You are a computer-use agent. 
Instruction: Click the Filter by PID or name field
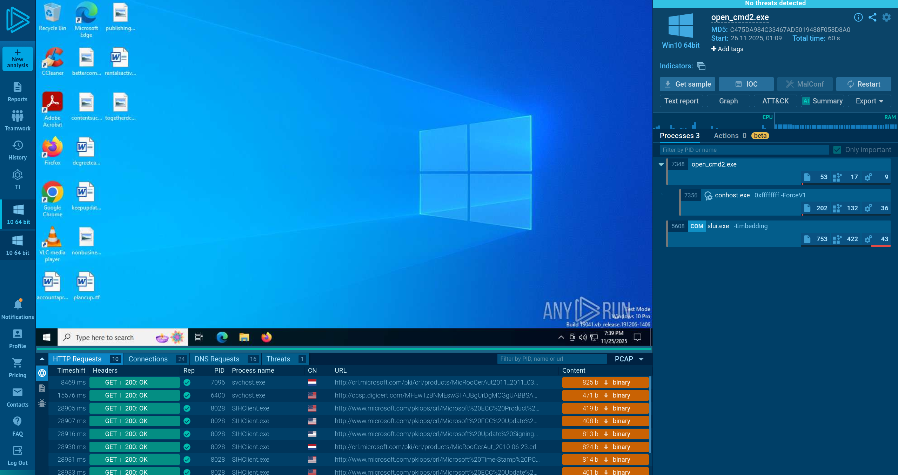[744, 150]
